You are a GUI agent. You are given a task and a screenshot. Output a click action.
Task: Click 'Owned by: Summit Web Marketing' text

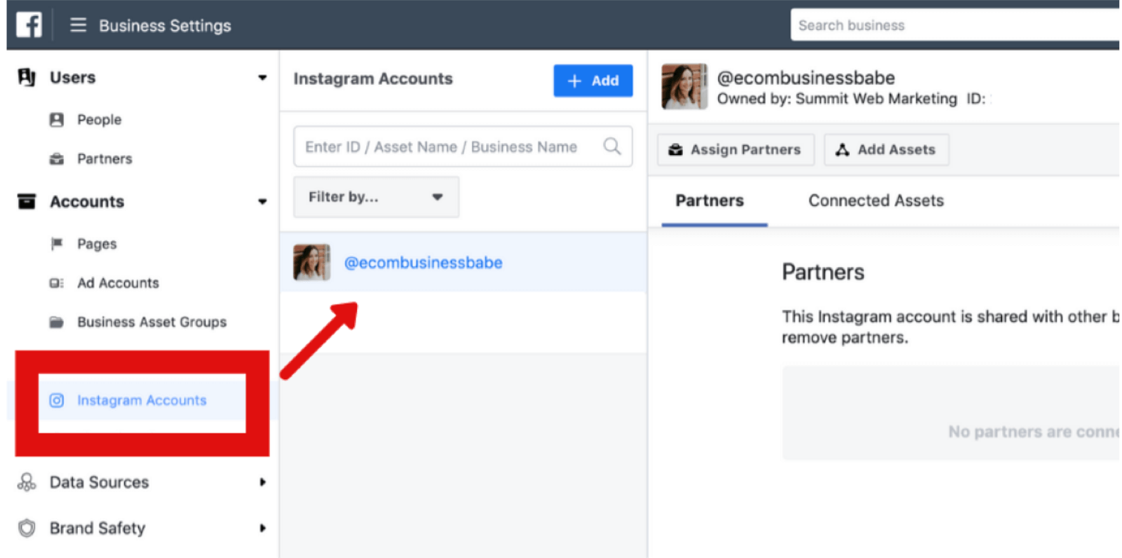coord(837,99)
